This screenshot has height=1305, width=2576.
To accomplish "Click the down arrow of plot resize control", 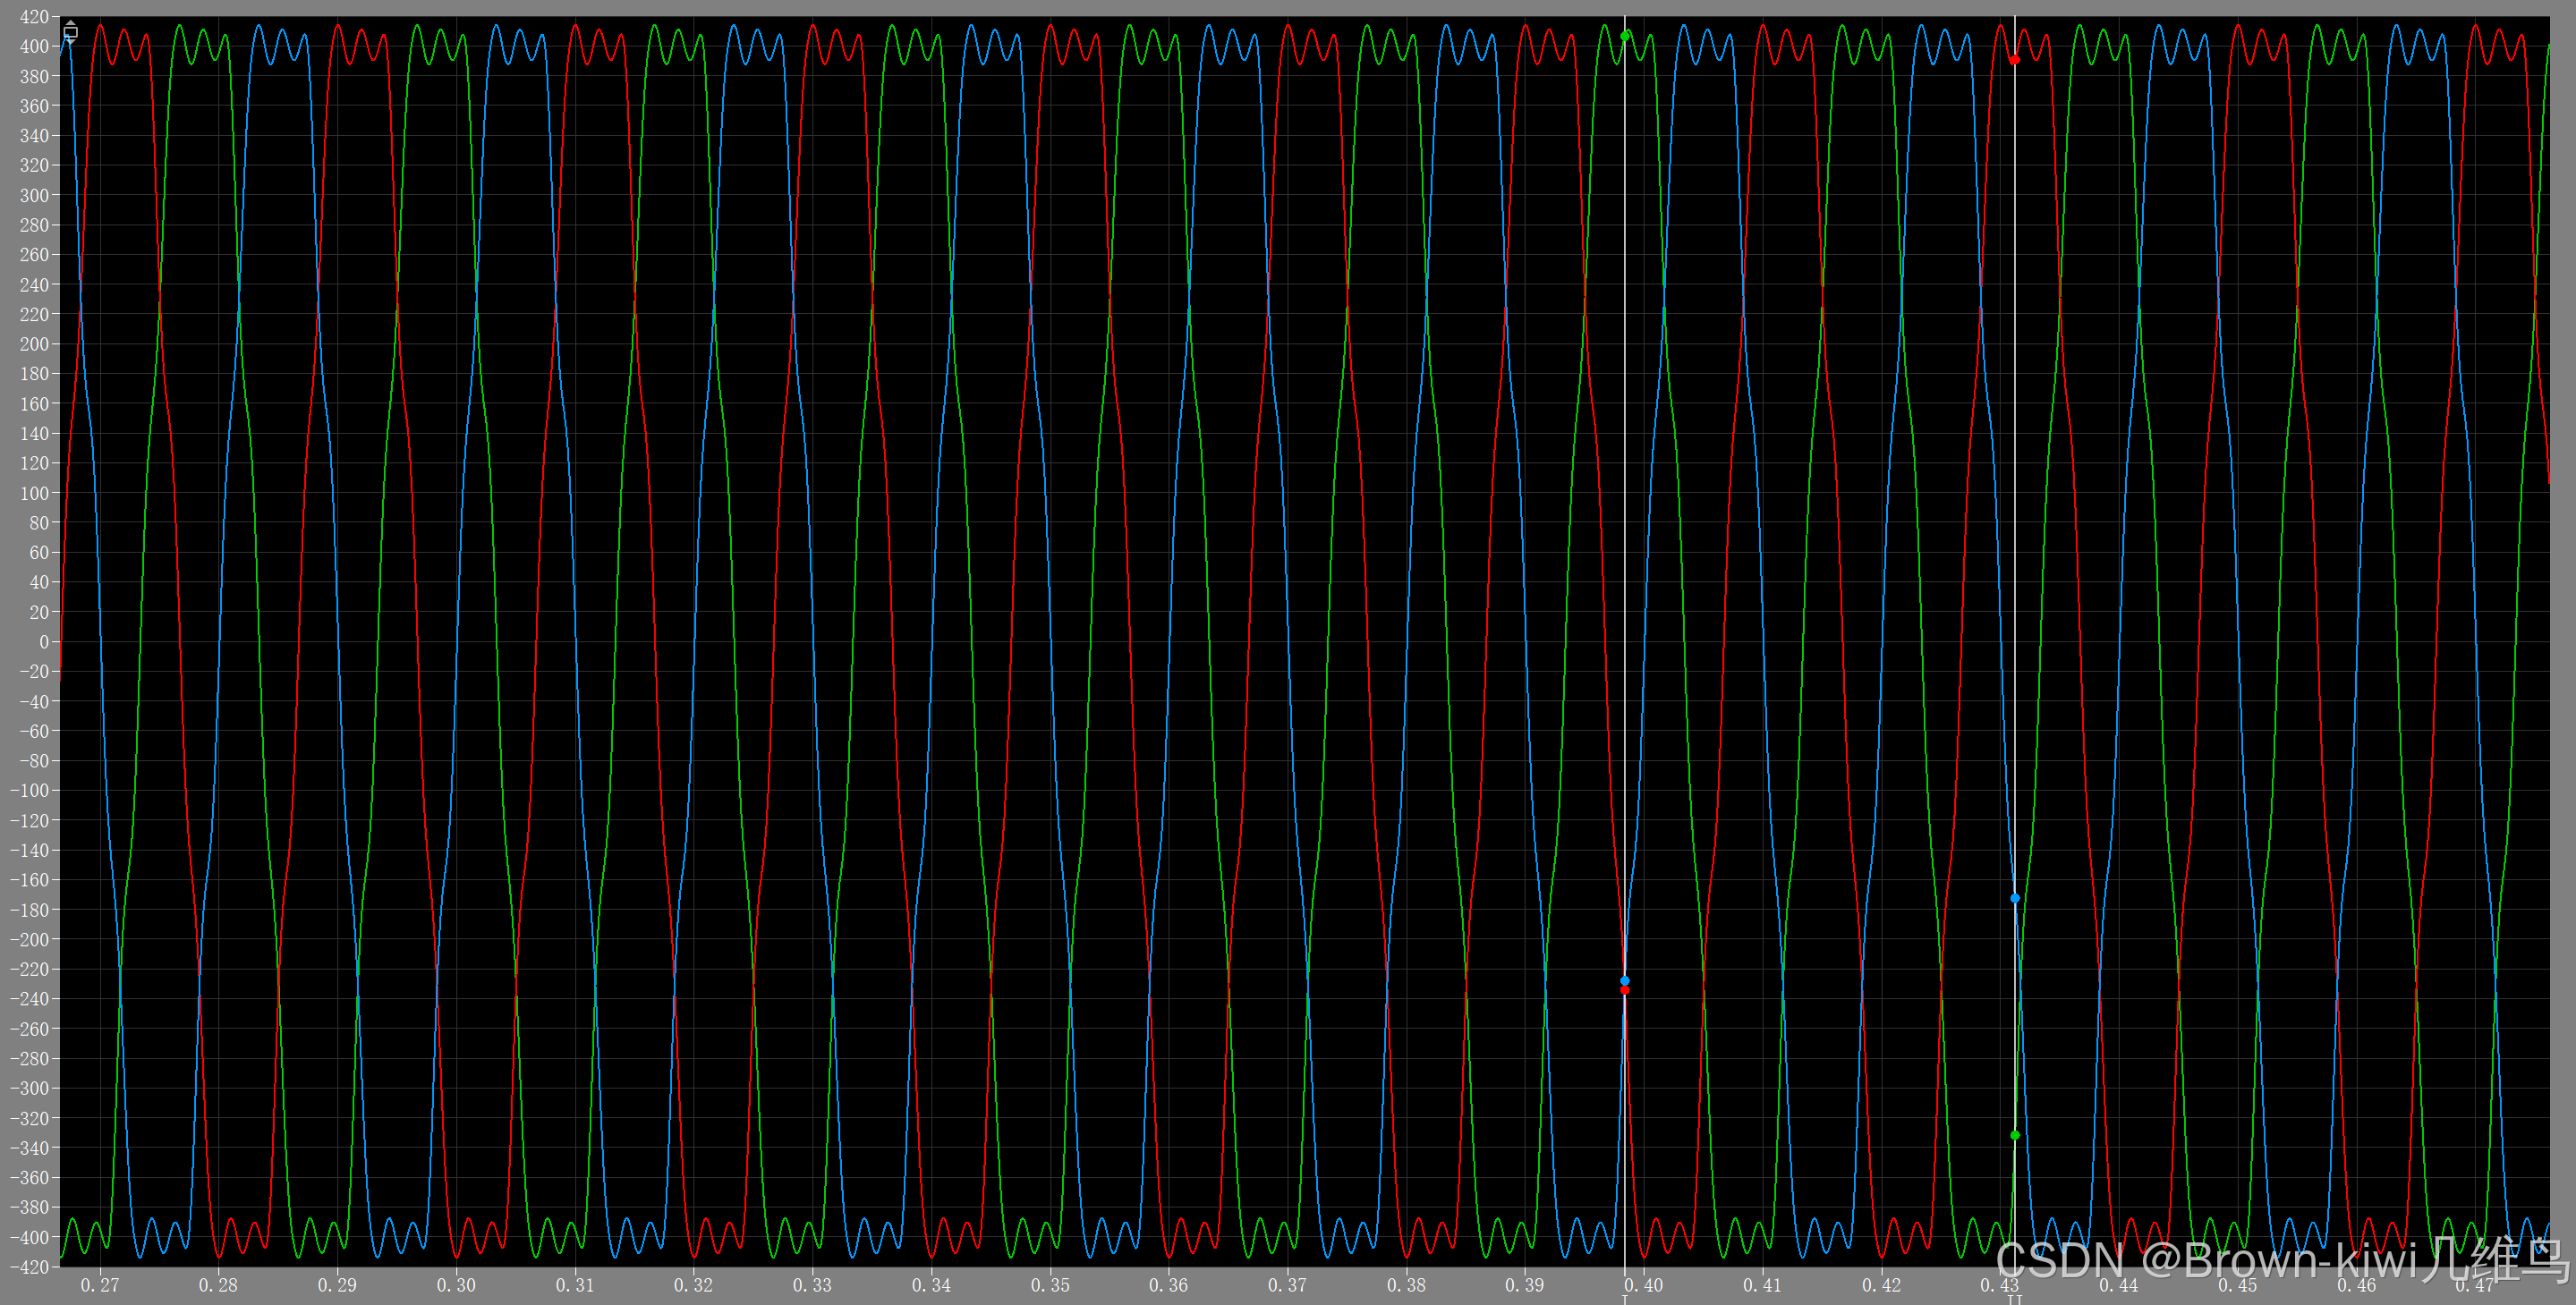I will click(71, 41).
